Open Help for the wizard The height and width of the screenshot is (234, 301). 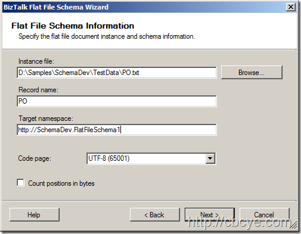click(x=35, y=215)
